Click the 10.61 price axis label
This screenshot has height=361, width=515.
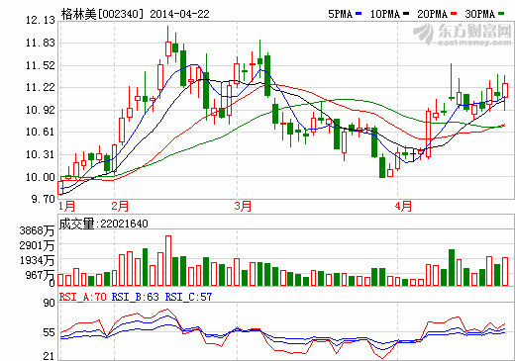(41, 132)
